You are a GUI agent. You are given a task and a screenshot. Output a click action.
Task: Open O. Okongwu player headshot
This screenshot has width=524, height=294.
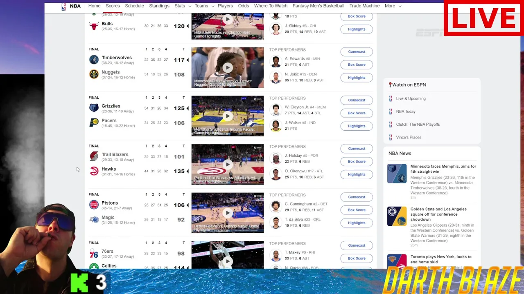click(276, 174)
